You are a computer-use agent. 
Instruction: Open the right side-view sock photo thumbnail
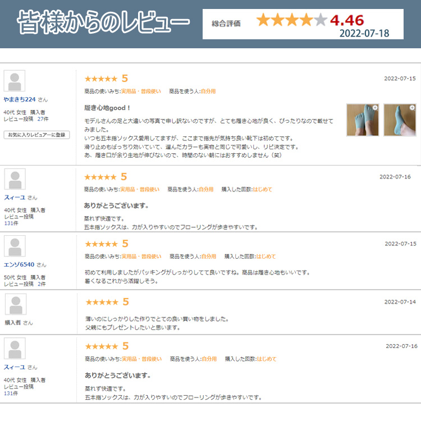click(400, 120)
